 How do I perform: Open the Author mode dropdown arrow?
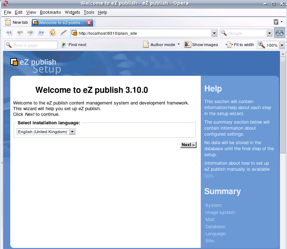tap(178, 44)
